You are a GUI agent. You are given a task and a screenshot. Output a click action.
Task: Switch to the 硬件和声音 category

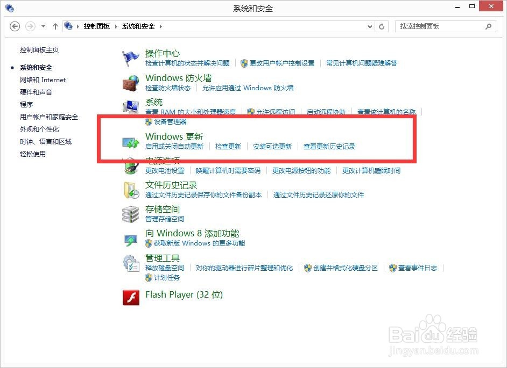click(x=36, y=92)
